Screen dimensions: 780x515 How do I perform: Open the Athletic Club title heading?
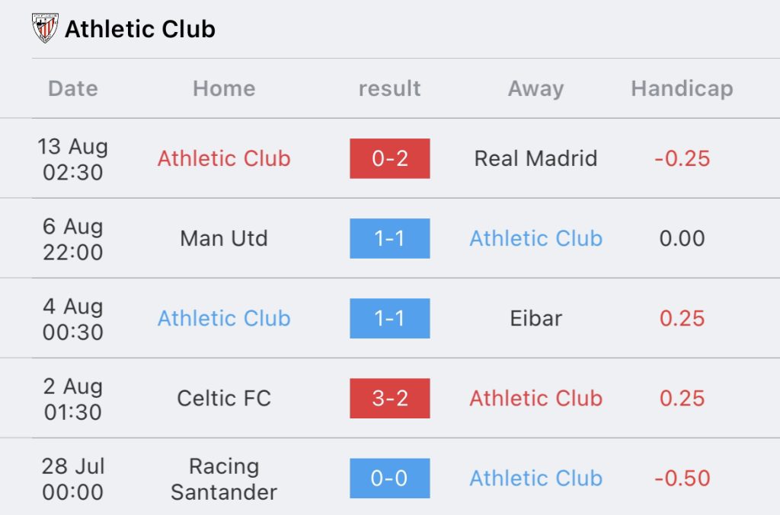click(140, 30)
